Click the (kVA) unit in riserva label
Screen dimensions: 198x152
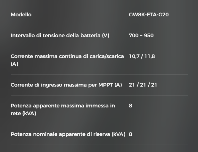click(119, 134)
